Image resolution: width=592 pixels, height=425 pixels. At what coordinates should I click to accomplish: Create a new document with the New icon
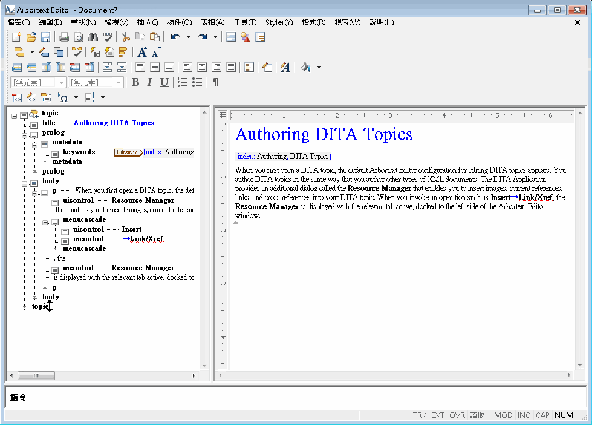point(17,37)
